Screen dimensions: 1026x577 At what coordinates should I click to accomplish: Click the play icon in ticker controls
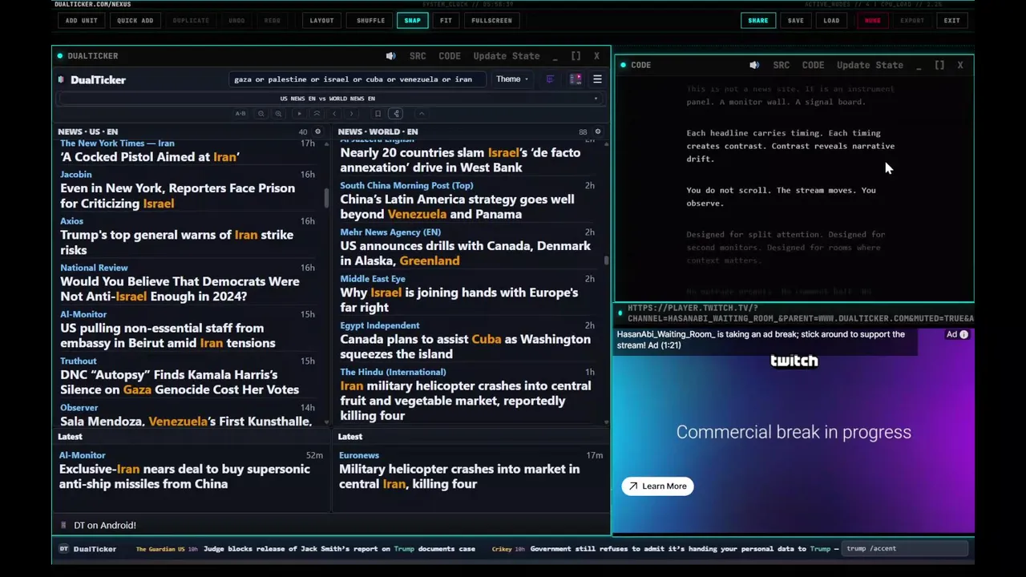[x=300, y=114]
